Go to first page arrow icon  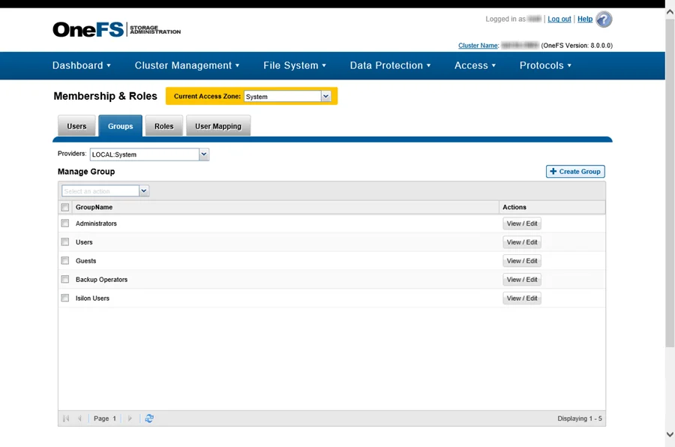click(x=66, y=418)
